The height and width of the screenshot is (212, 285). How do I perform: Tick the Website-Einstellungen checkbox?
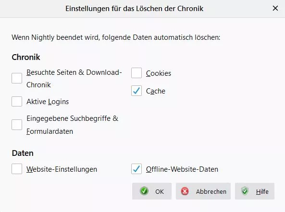[x=17, y=169]
